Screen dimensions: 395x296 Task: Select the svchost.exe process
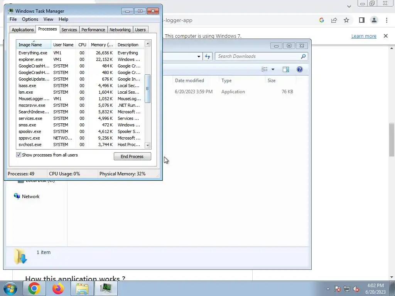[x=80, y=145]
